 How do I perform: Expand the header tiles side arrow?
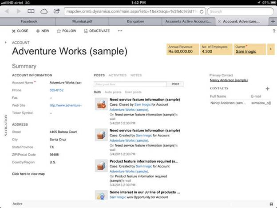[271, 49]
